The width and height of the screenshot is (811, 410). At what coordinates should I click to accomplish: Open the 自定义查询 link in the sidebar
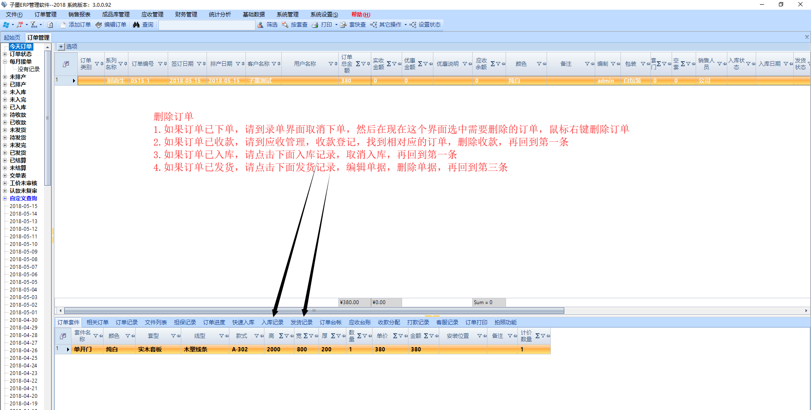pos(23,198)
